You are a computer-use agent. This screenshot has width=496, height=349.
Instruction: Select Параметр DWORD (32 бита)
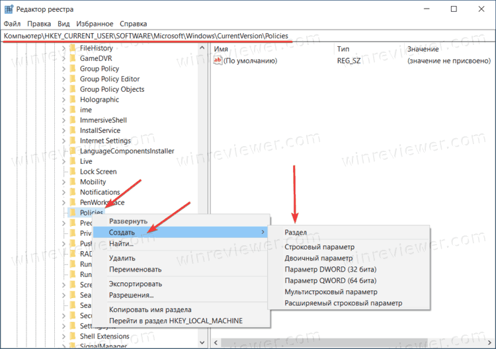[x=349, y=269]
